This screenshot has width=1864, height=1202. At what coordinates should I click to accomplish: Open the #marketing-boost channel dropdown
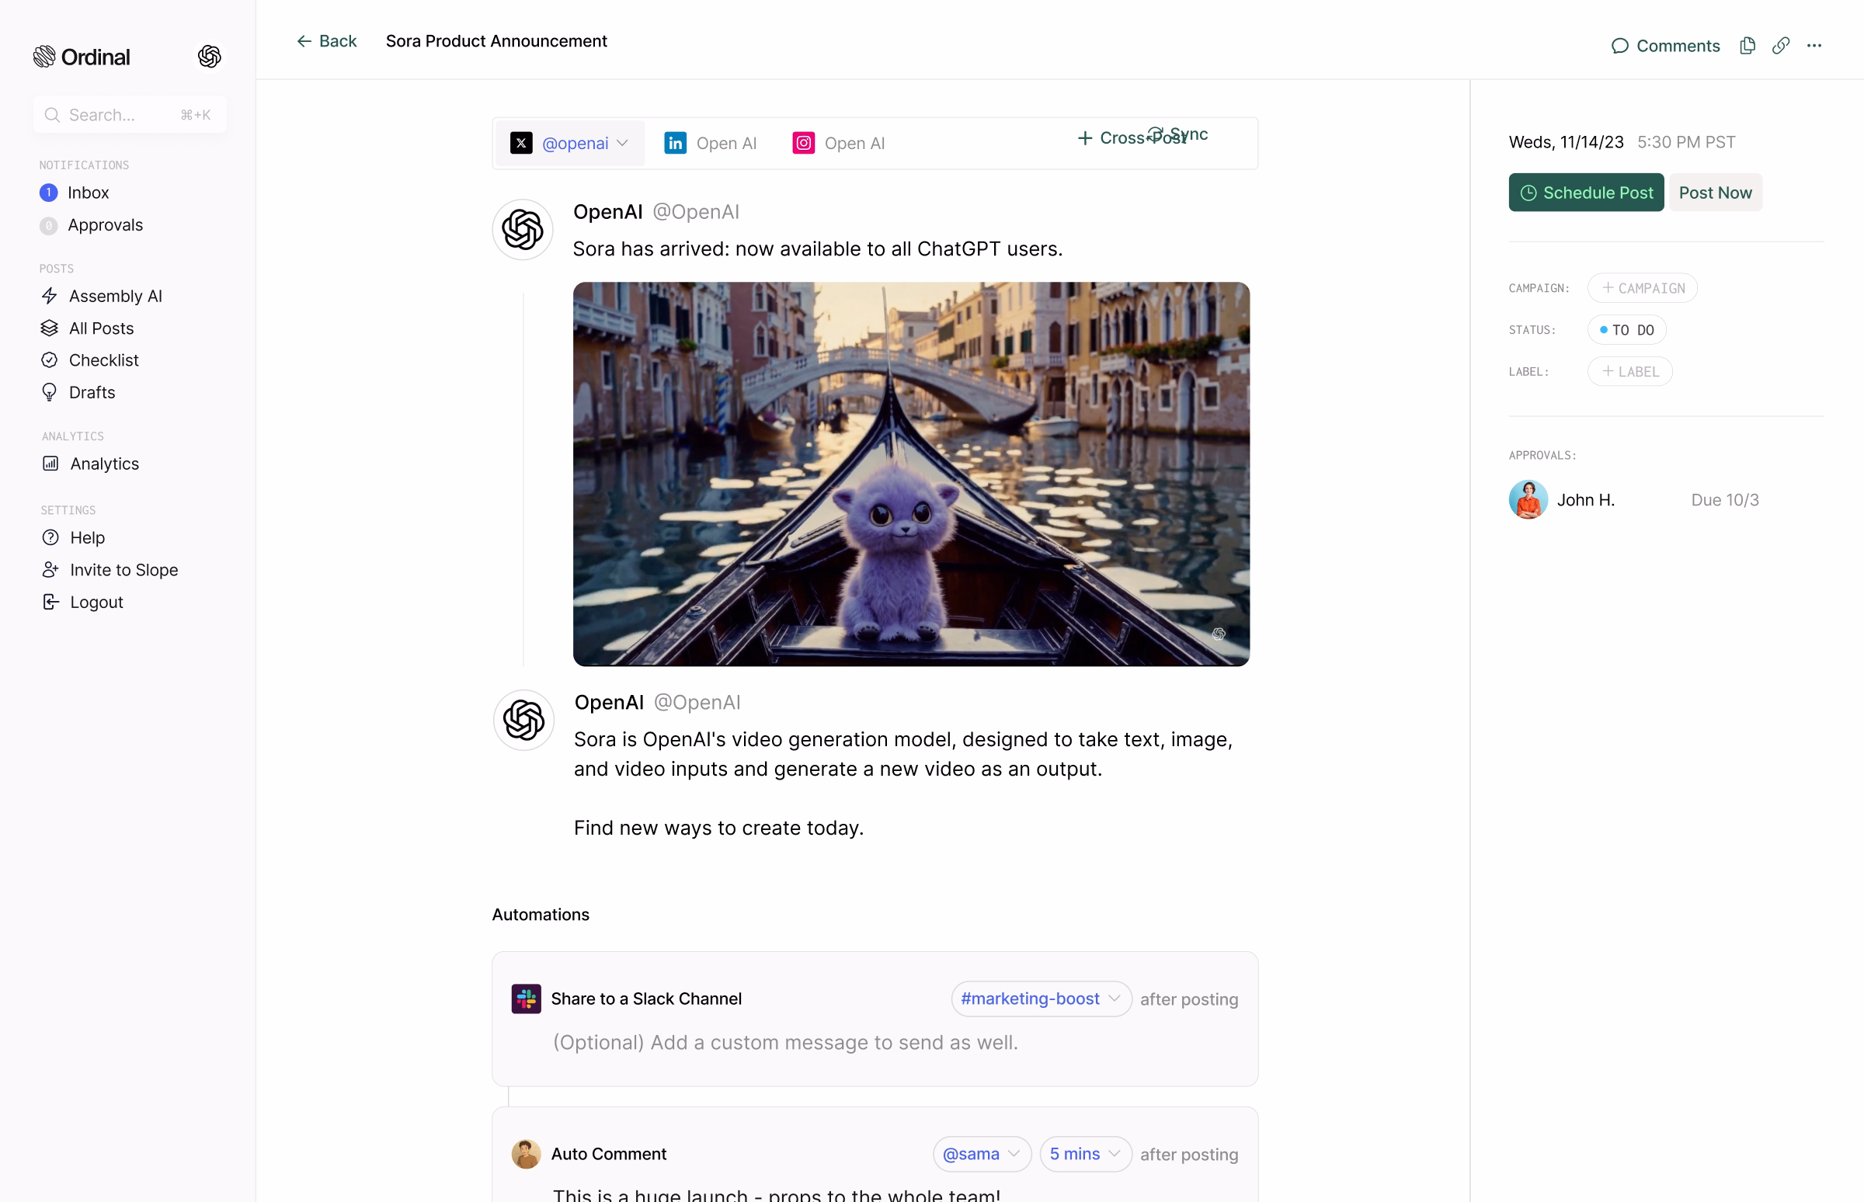pyautogui.click(x=1041, y=999)
